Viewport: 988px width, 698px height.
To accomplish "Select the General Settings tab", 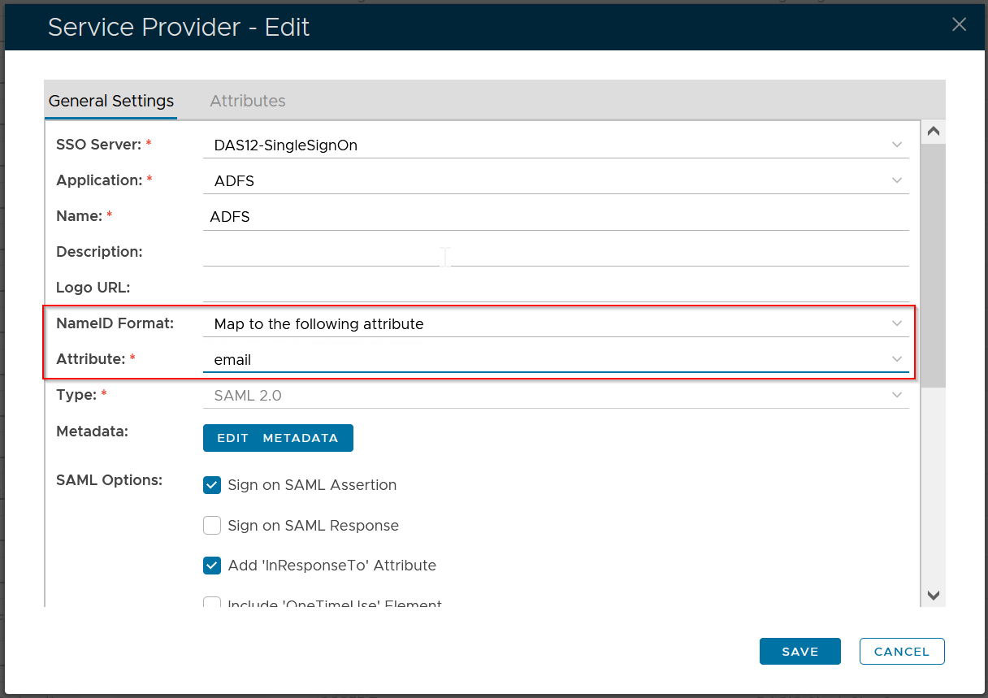I will [111, 101].
